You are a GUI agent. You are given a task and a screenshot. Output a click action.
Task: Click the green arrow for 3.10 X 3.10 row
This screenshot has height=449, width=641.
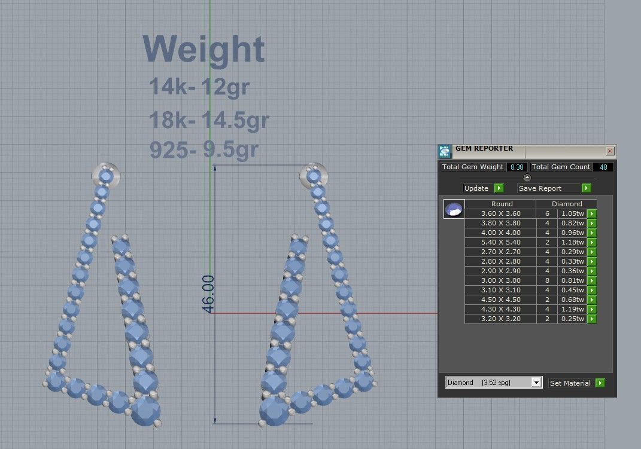pos(591,290)
